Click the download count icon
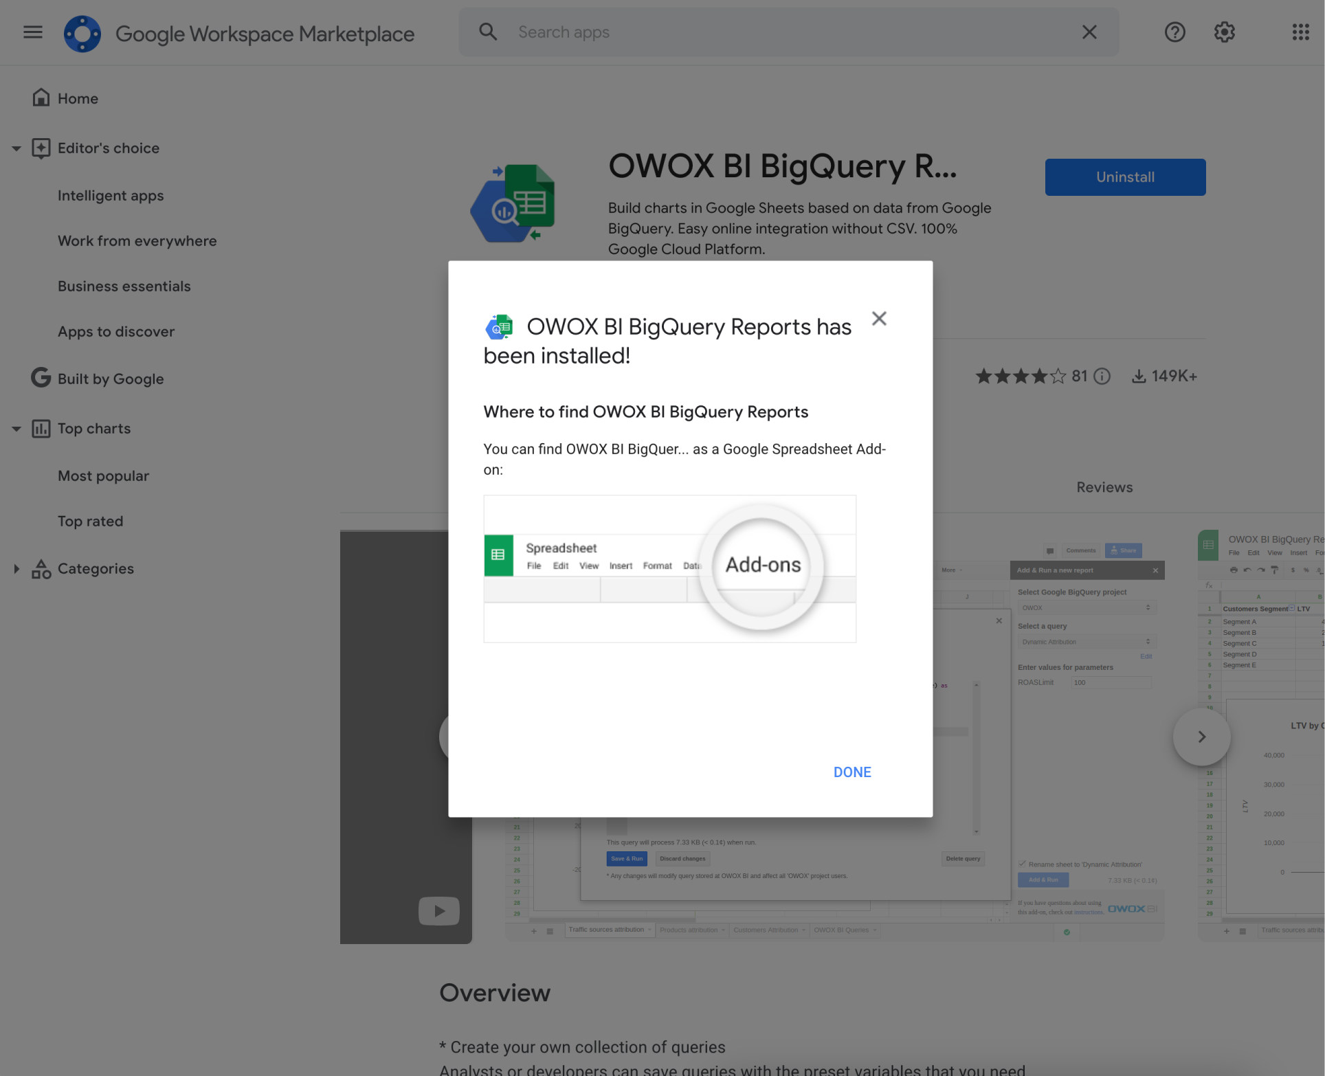The height and width of the screenshot is (1076, 1325). (1139, 376)
